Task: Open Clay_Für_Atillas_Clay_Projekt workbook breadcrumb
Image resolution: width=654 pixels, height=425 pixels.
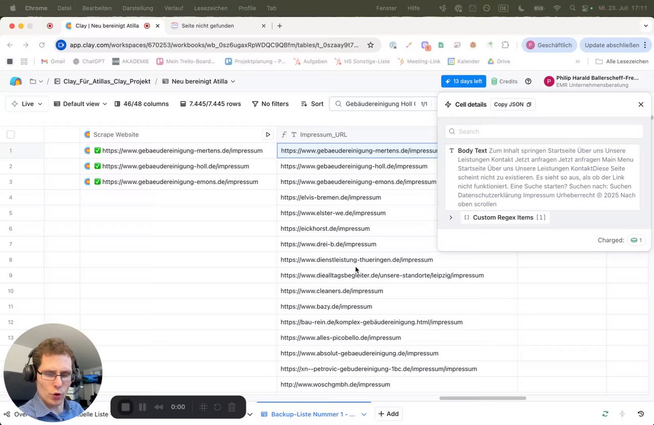Action: [x=102, y=81]
